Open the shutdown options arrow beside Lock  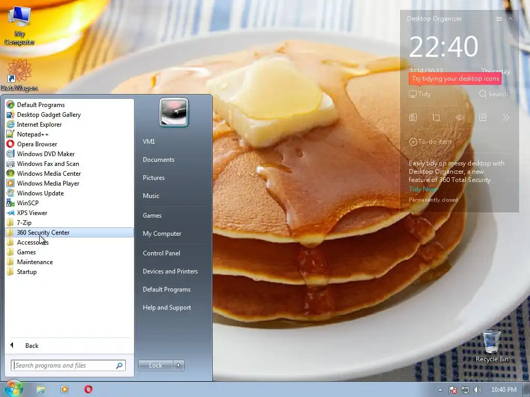pos(179,365)
